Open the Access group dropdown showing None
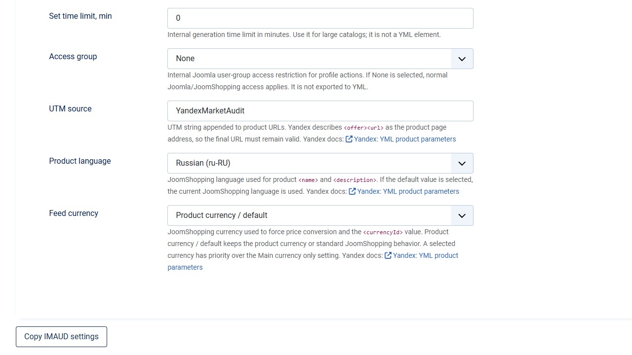 click(320, 59)
